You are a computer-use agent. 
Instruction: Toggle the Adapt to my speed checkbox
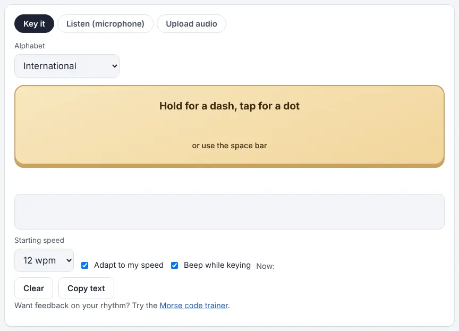coord(84,265)
